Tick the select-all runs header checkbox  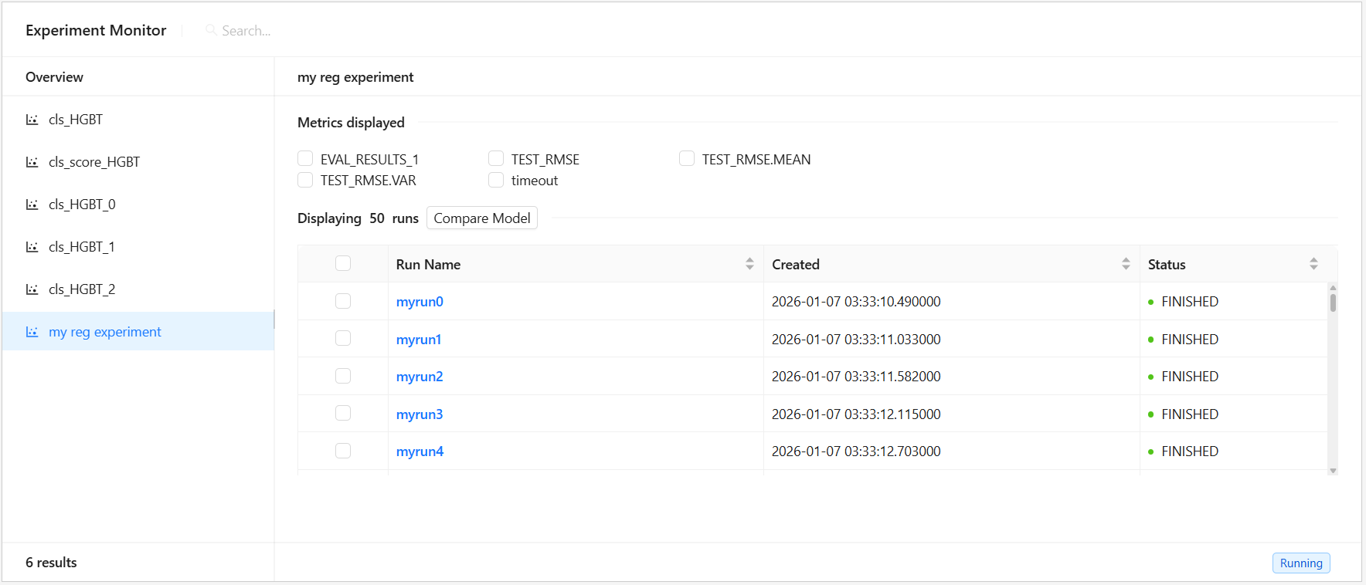click(x=343, y=264)
